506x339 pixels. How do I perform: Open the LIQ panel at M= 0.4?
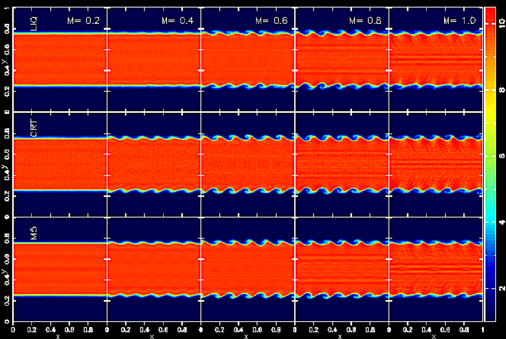coord(154,59)
